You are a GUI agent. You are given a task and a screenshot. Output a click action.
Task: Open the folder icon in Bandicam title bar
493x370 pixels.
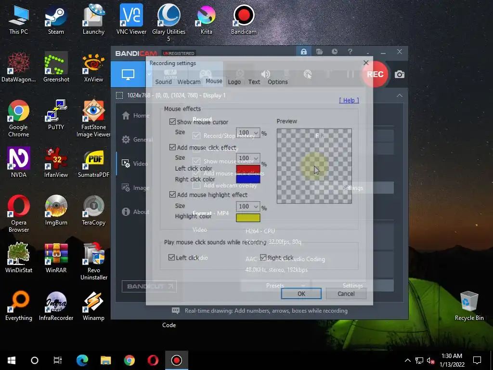click(x=320, y=52)
